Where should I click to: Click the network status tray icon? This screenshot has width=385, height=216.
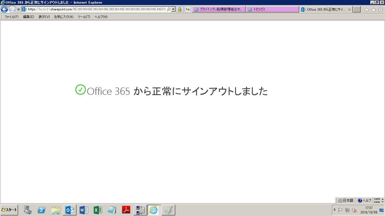[x=347, y=210]
